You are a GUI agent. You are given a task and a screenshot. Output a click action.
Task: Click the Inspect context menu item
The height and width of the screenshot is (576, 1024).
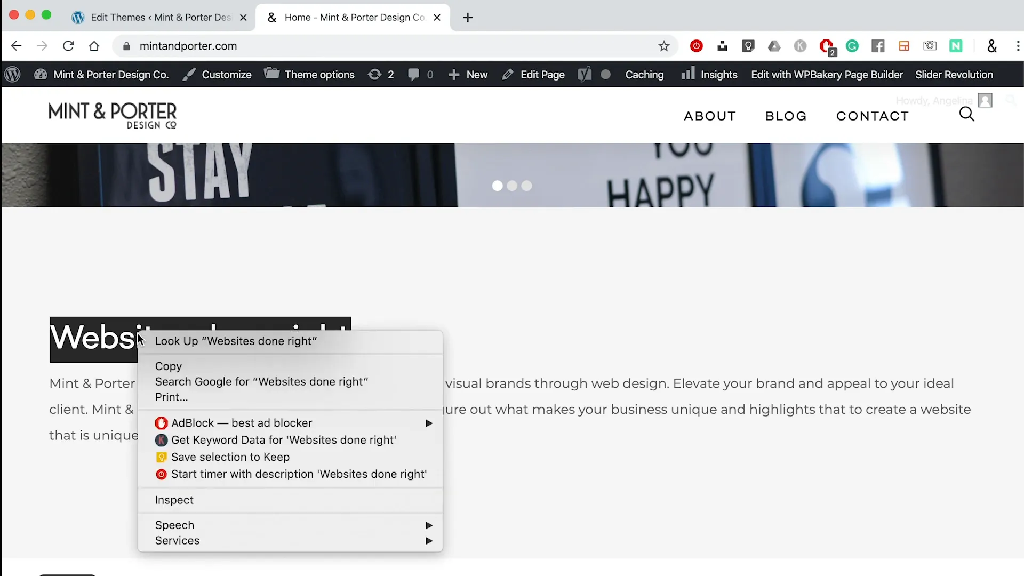(x=174, y=499)
